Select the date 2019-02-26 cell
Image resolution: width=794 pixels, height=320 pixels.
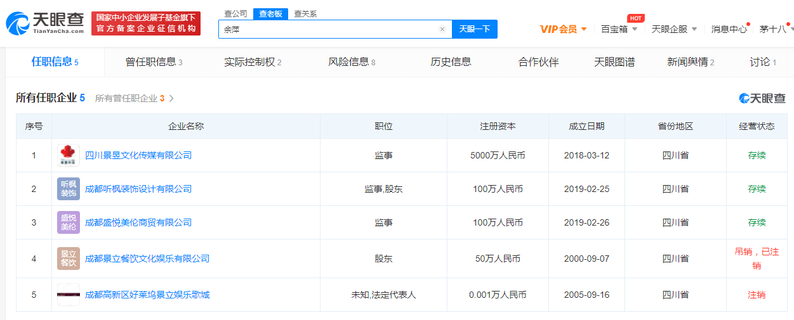tap(586, 222)
